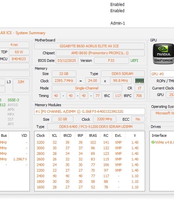This screenshot has height=218, width=174.
Task: Click the CR value 1T
Action: click(x=139, y=88)
